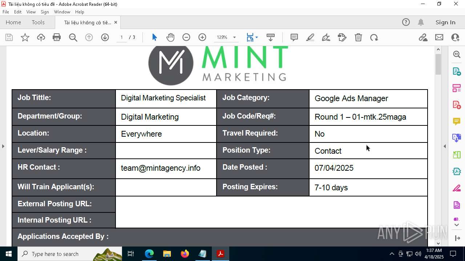
Task: Expand more tools chevron in right pane
Action: 457,225
